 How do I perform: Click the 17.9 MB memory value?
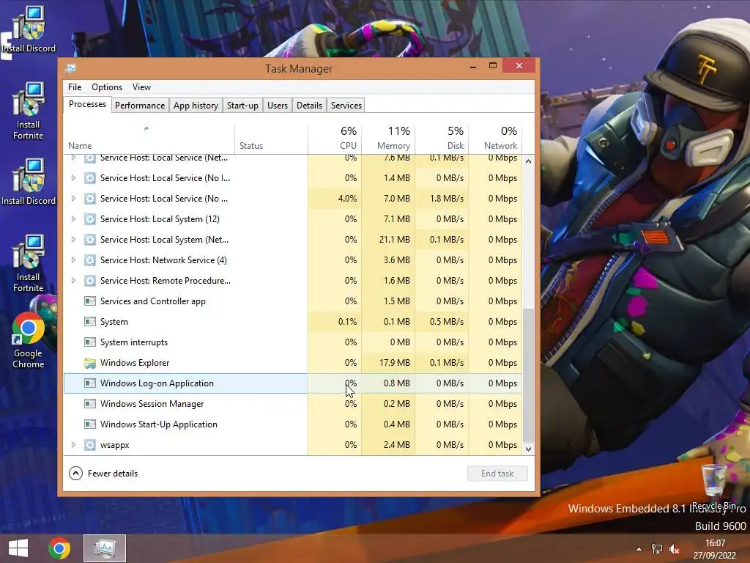[395, 363]
